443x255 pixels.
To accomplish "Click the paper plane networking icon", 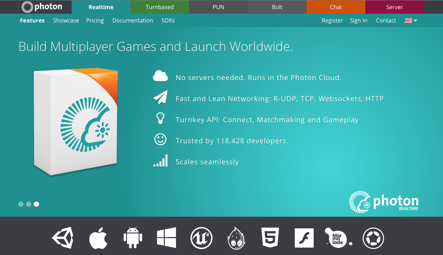I will (161, 98).
